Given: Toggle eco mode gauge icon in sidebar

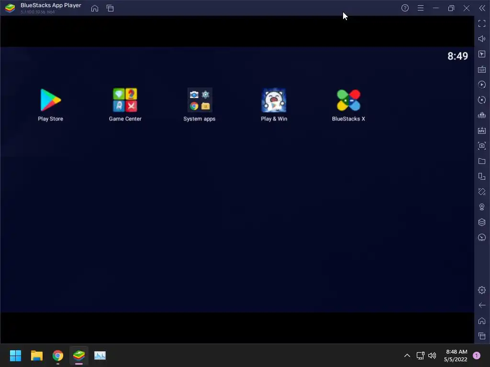Looking at the screenshot, I should (482, 237).
